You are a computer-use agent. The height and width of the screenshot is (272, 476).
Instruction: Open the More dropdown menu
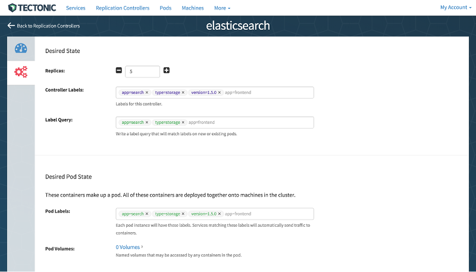[x=222, y=8]
